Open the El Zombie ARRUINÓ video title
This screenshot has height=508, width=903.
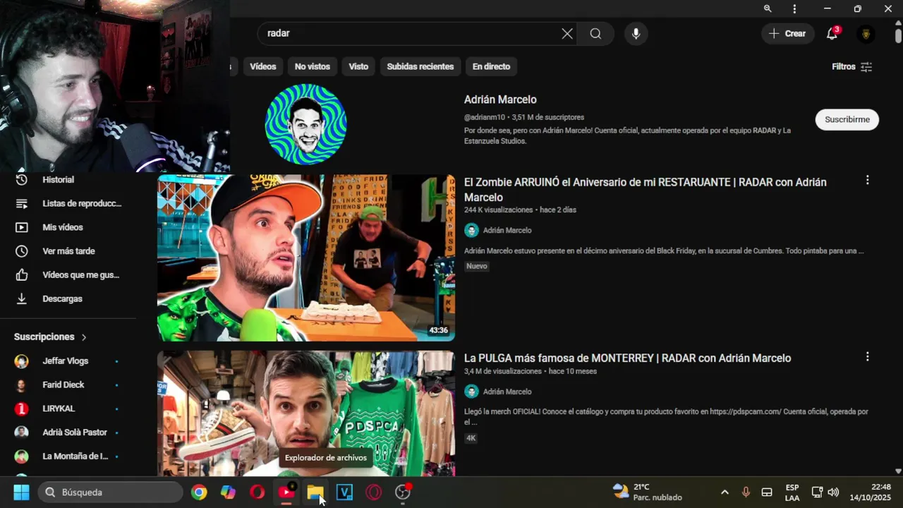click(x=646, y=190)
